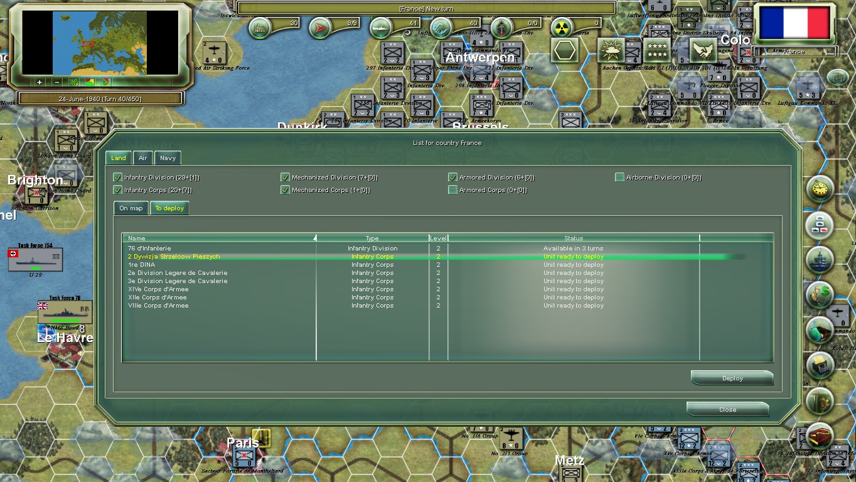Zoom in minimap with plus button

pos(40,82)
